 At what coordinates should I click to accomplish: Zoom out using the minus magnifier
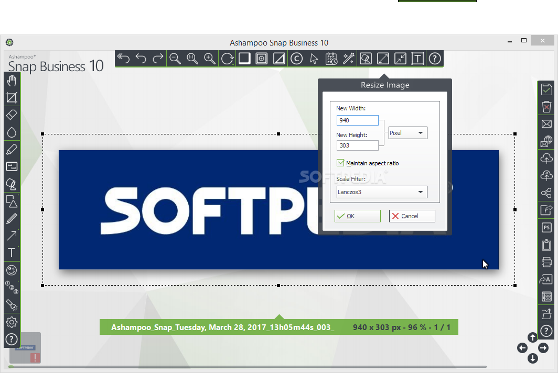pyautogui.click(x=175, y=59)
